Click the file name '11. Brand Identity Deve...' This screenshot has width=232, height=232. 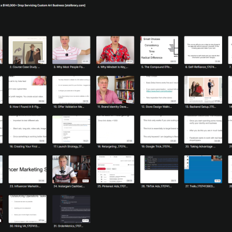pyautogui.click(x=113, y=107)
